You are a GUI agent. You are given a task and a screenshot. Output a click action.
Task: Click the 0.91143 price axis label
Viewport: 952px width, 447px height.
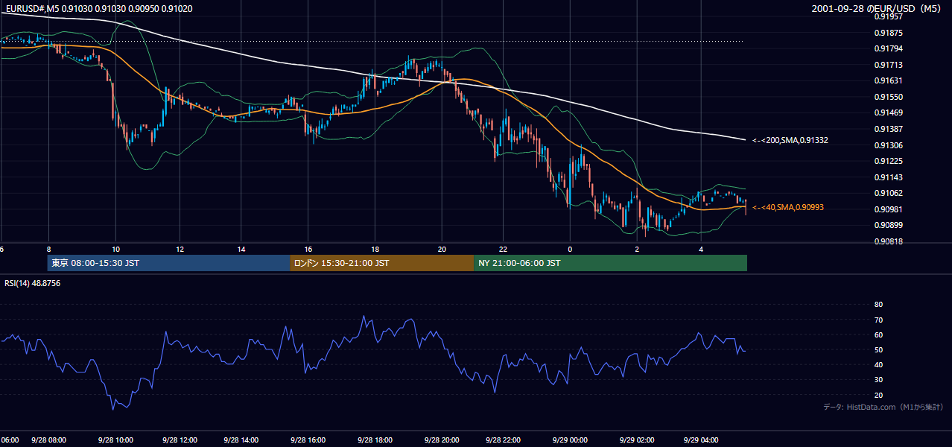[888, 177]
